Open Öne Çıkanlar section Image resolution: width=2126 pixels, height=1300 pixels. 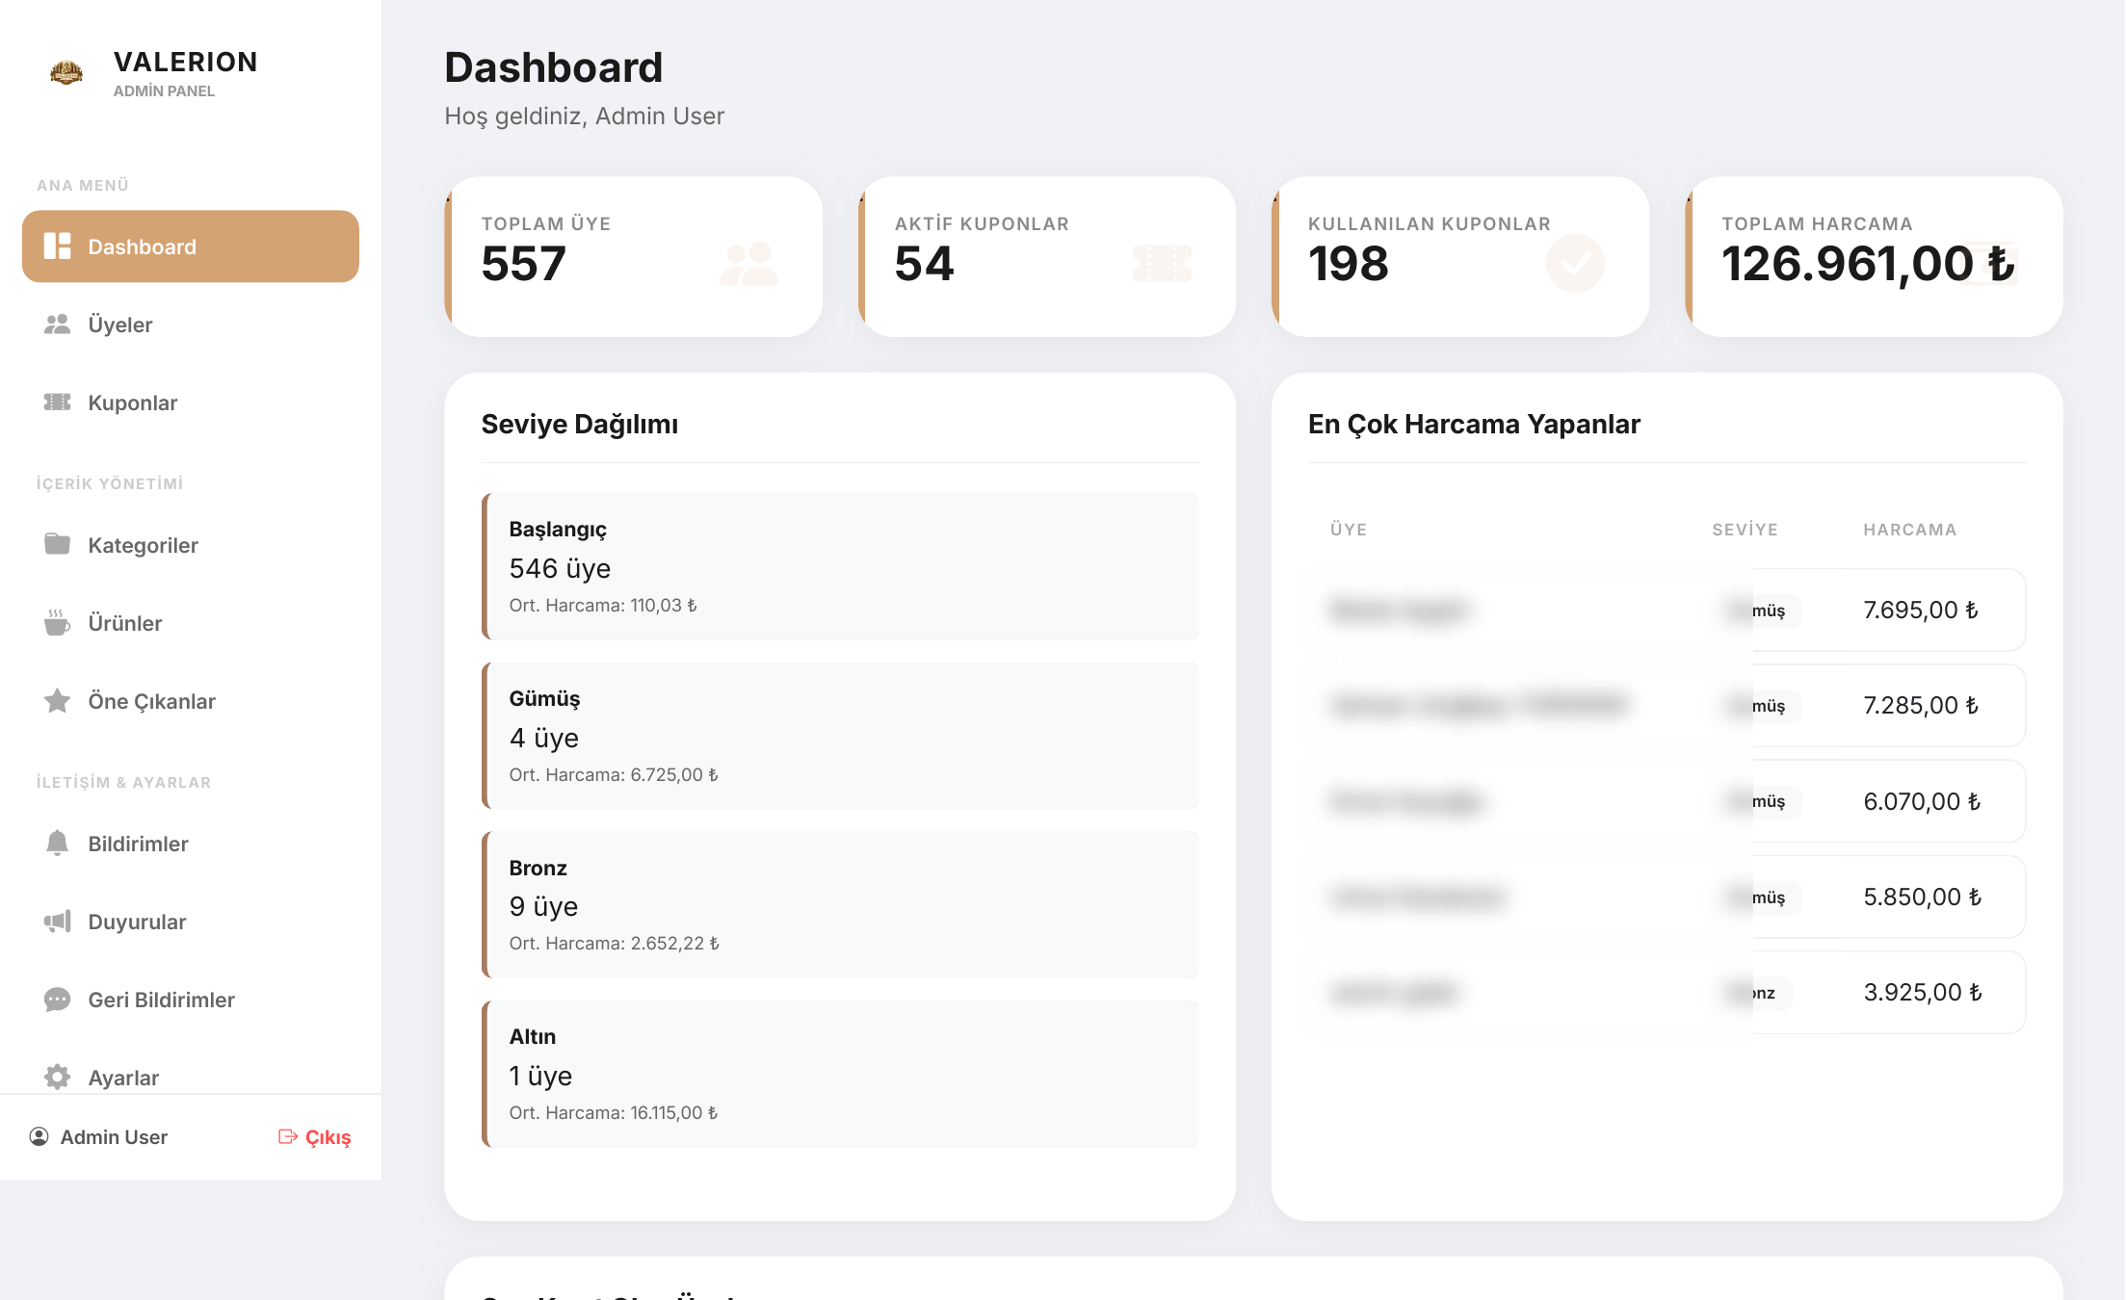pos(191,701)
